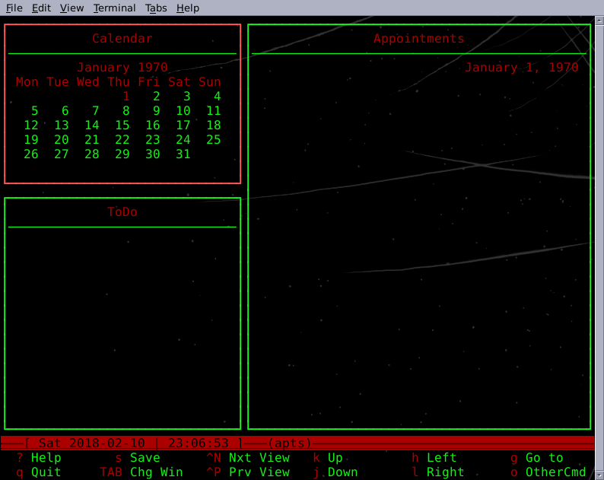Open the View menu
This screenshot has width=604, height=480.
coord(72,8)
